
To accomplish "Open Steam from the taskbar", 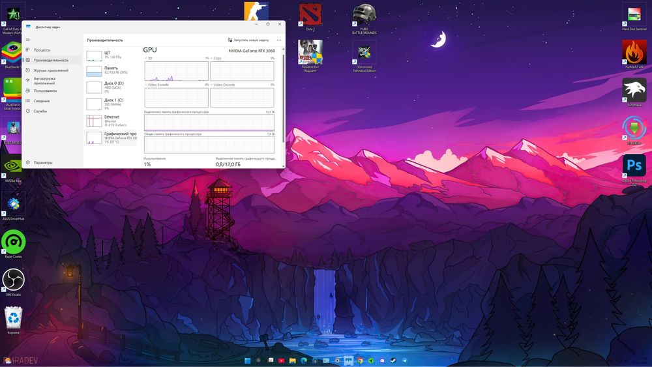I will click(393, 360).
